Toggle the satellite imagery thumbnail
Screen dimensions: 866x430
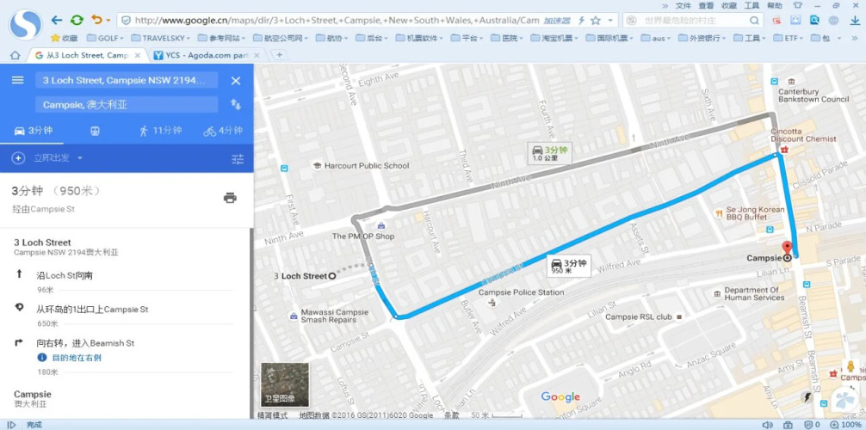pos(285,384)
